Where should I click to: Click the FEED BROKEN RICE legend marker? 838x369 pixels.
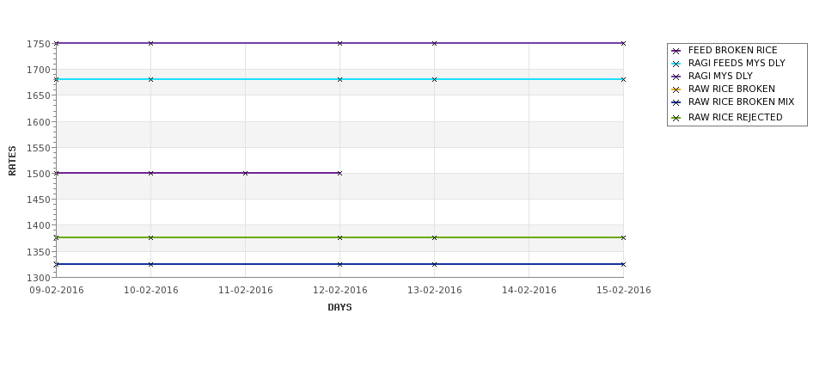(x=676, y=51)
